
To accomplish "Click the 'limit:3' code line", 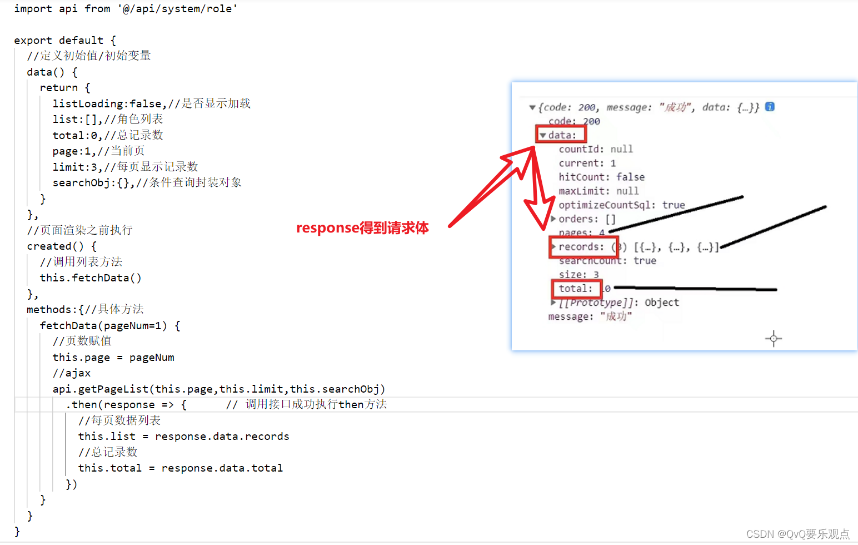I will tap(125, 167).
